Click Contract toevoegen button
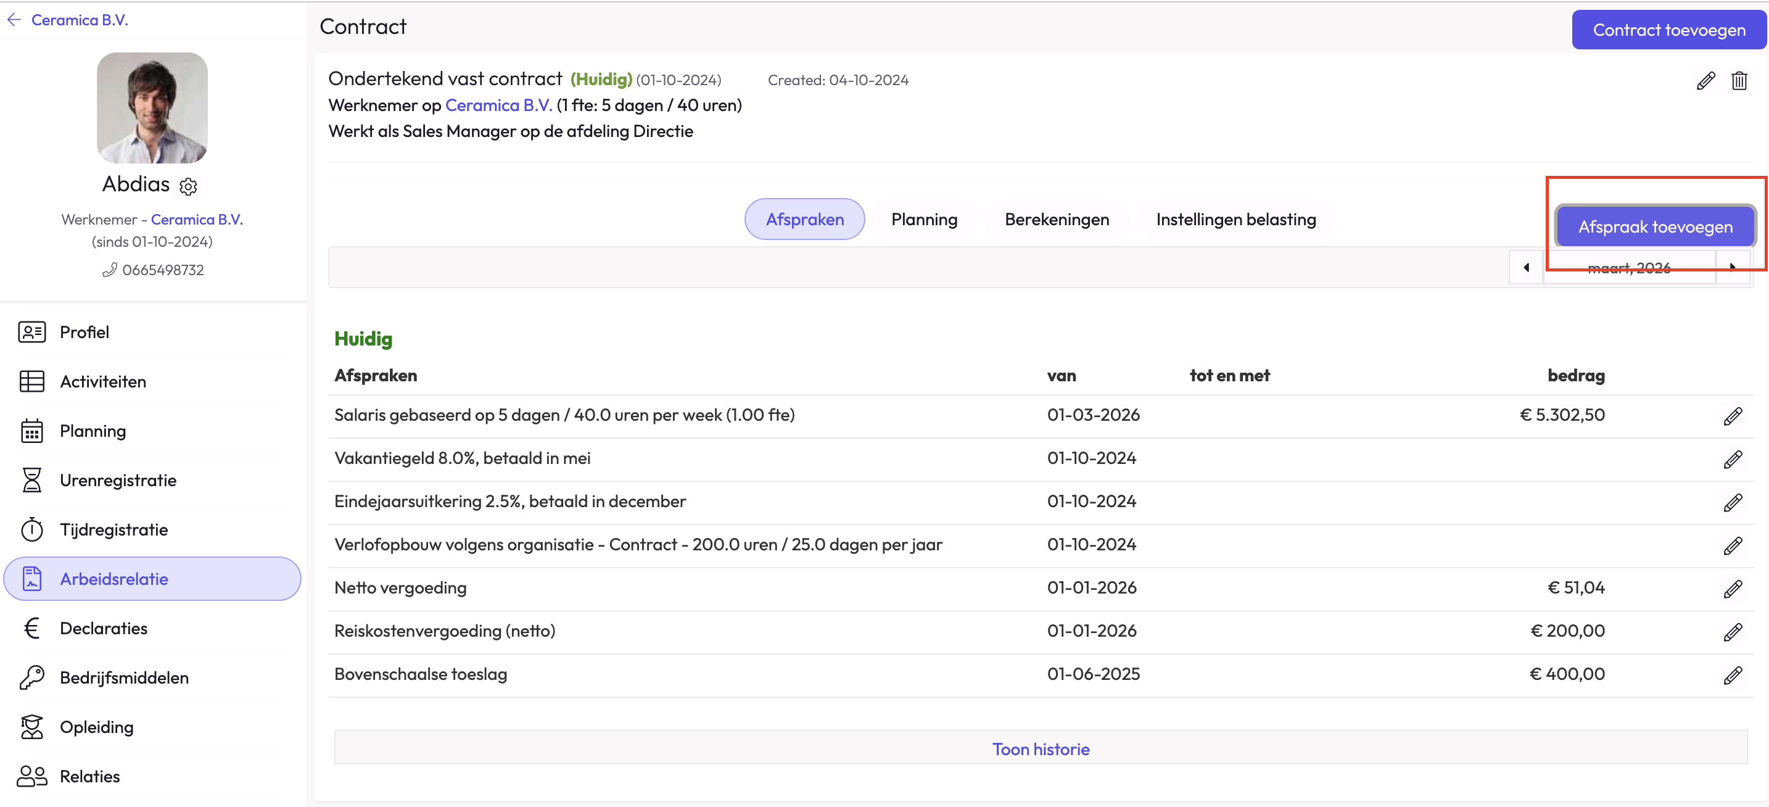Viewport: 1769px width, 807px height. [x=1668, y=30]
